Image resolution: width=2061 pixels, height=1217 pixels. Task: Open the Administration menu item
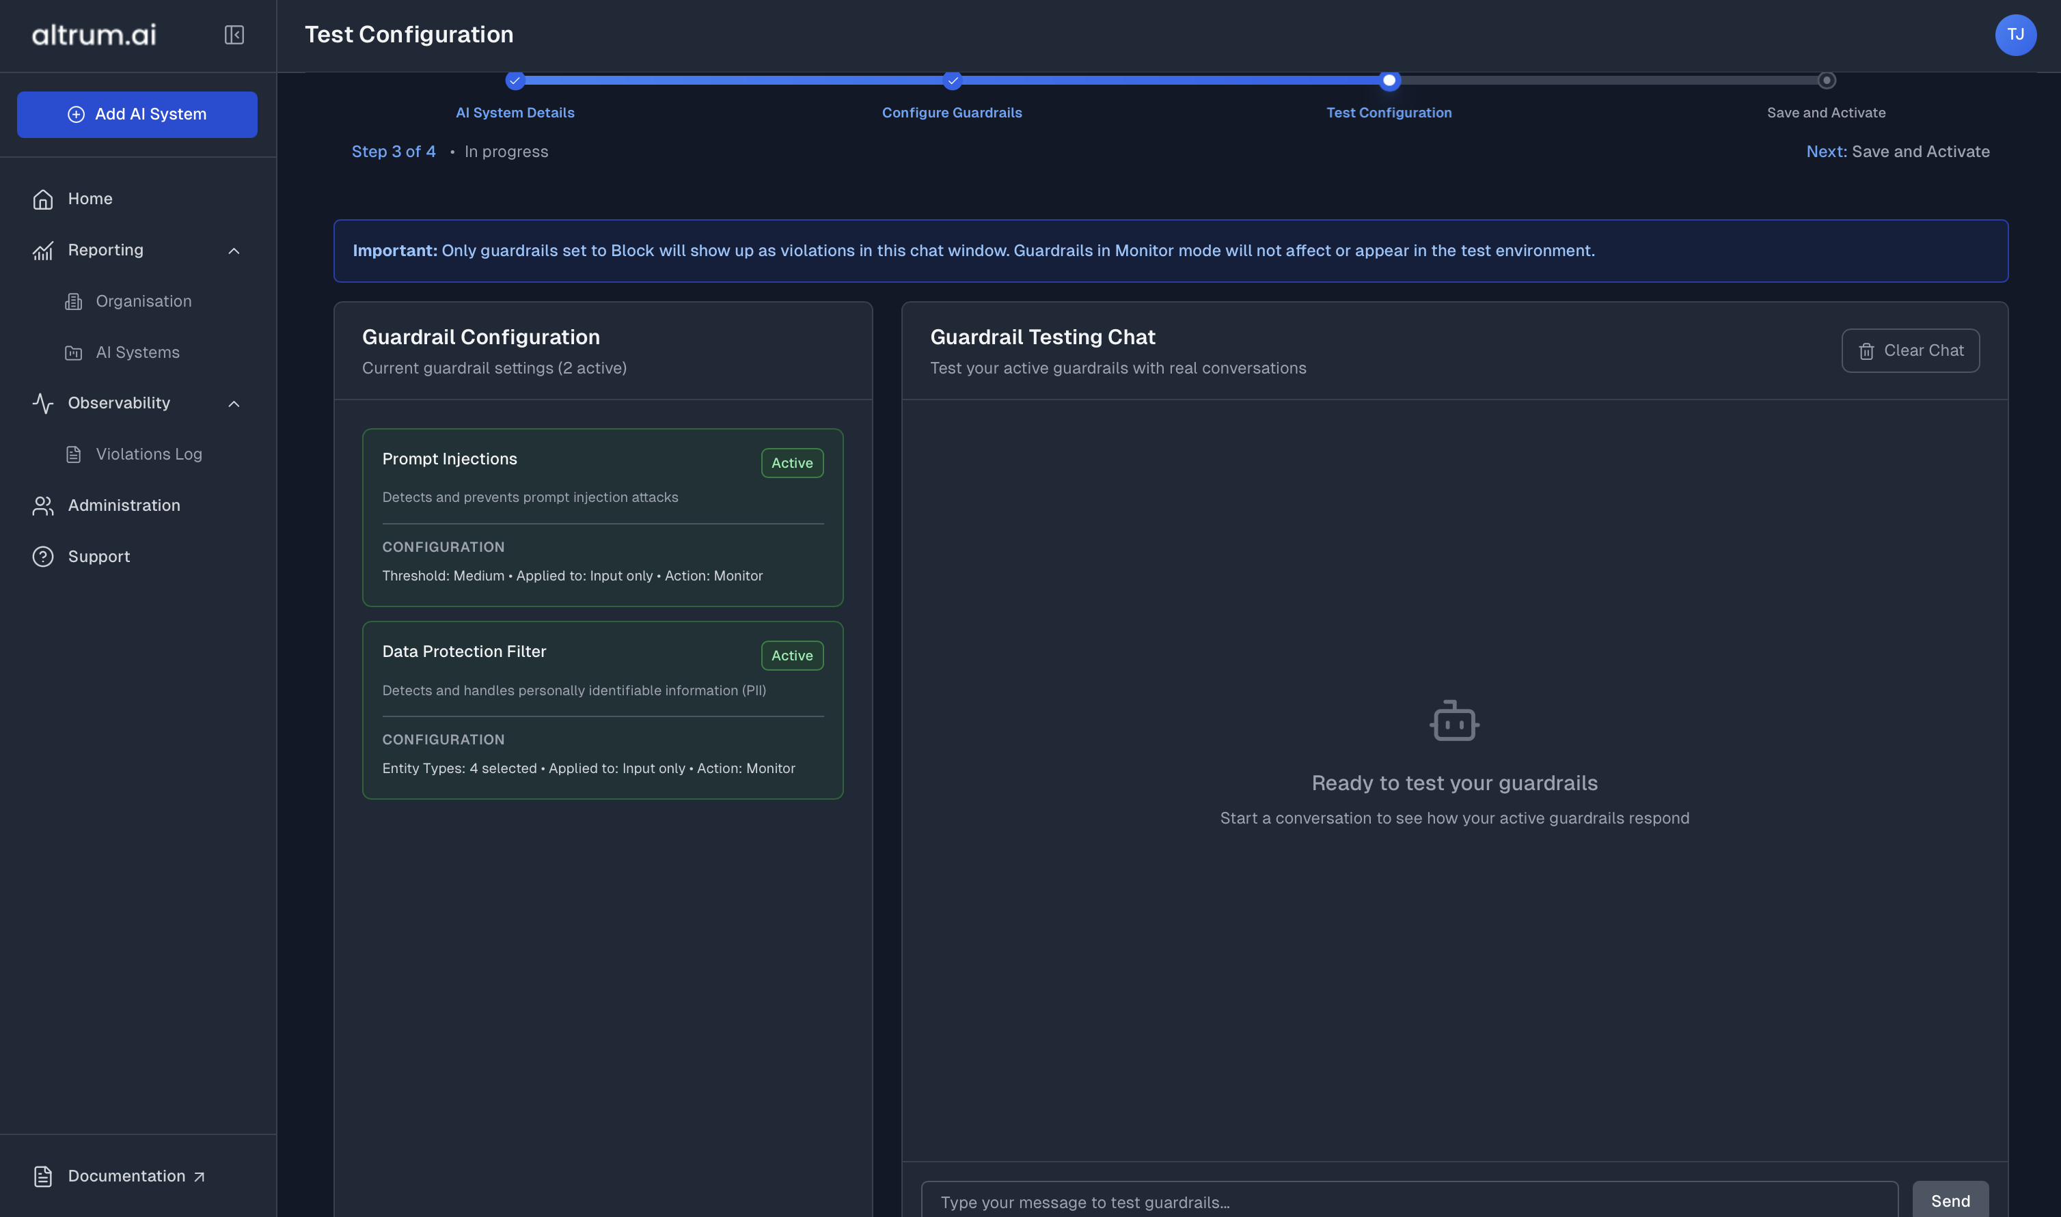tap(124, 506)
